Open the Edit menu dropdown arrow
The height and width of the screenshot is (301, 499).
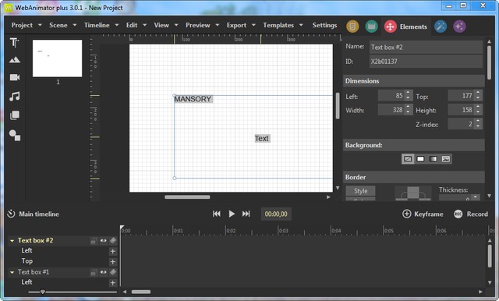pos(144,25)
